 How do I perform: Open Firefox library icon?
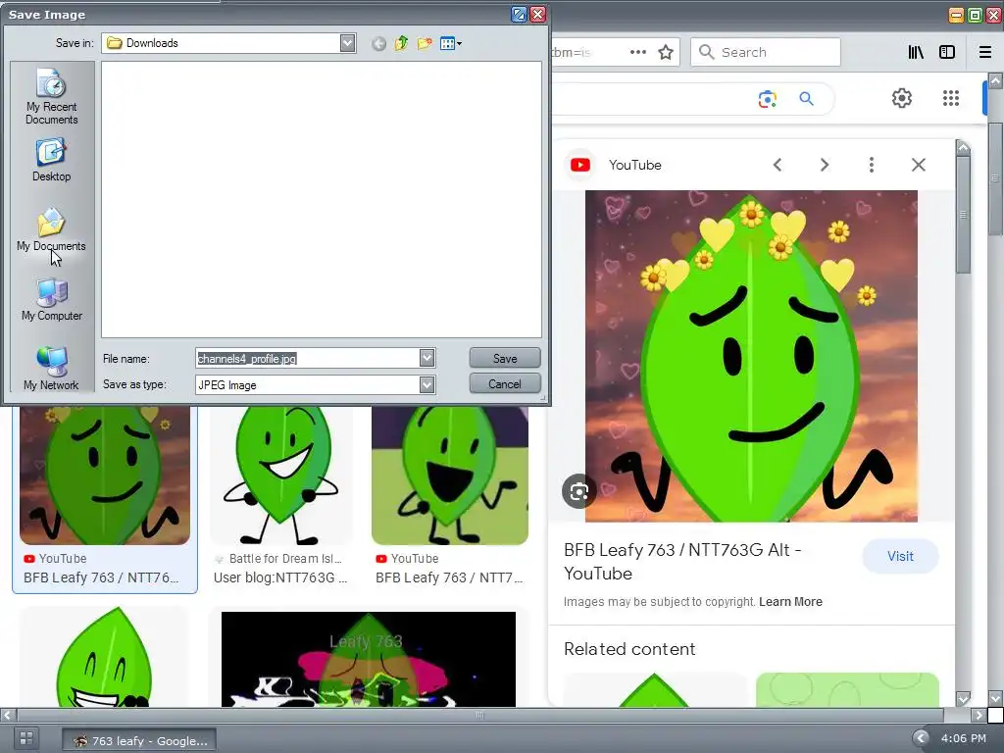tap(916, 52)
